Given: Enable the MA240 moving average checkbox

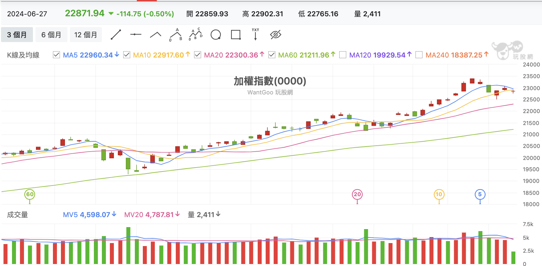Looking at the screenshot, I should [x=419, y=55].
